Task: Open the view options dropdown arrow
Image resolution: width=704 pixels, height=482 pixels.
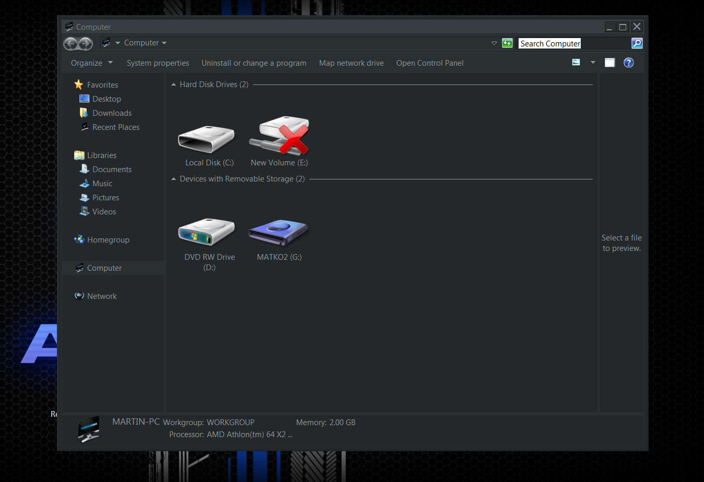Action: [593, 63]
